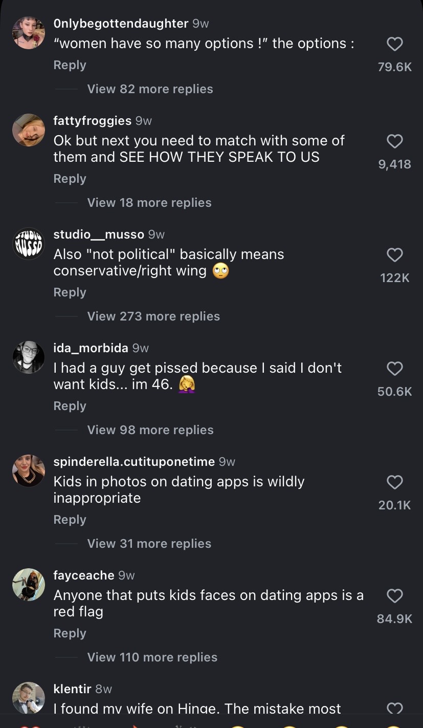Tap the heart beside fayceache's comment
This screenshot has width=423, height=728.
point(394,596)
